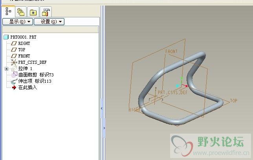Click the RIGHT plane label in viewport
This screenshot has height=160, width=253.
pyautogui.click(x=134, y=110)
